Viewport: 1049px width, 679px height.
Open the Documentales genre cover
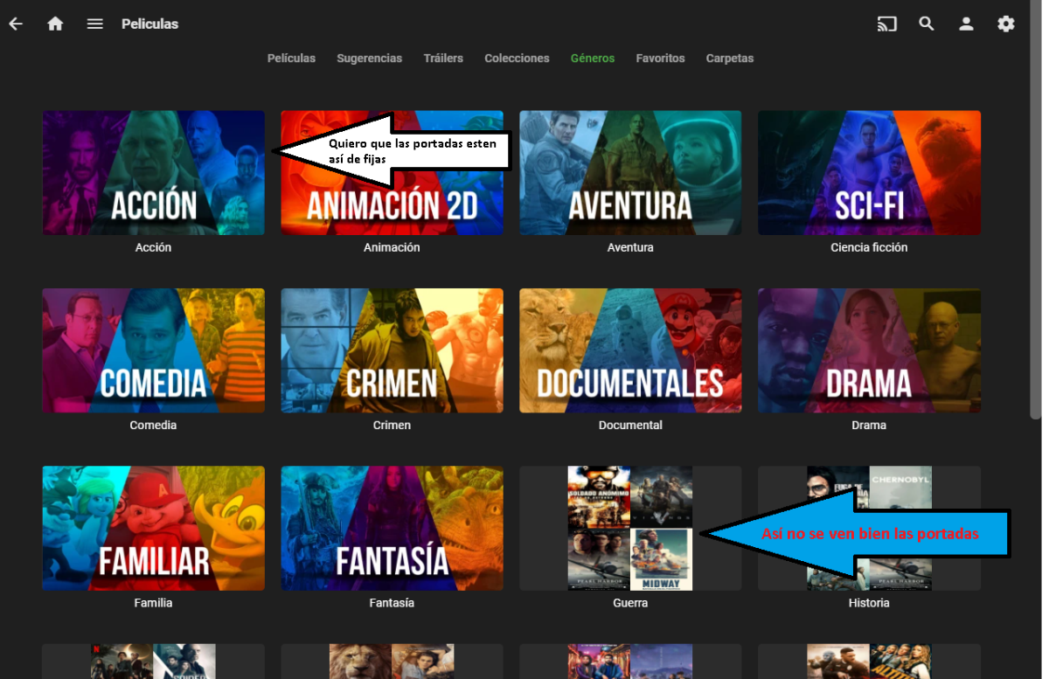pyautogui.click(x=630, y=350)
